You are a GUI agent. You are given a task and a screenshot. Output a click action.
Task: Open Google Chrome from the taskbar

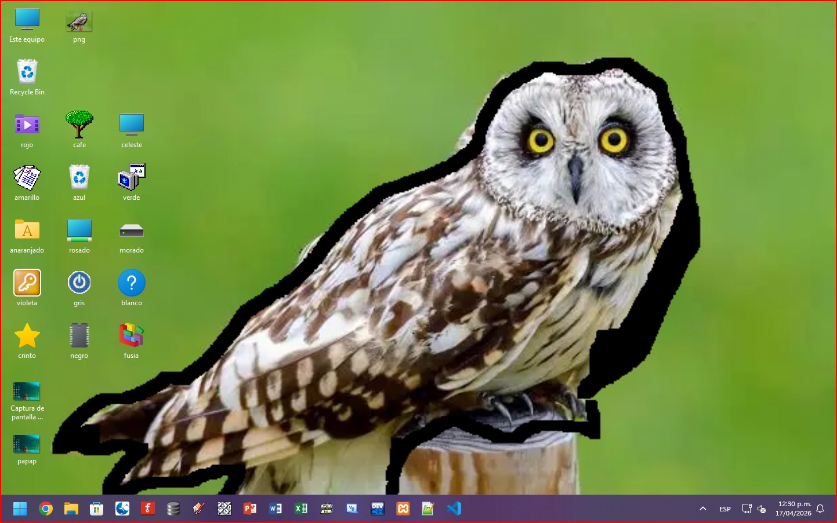point(46,509)
